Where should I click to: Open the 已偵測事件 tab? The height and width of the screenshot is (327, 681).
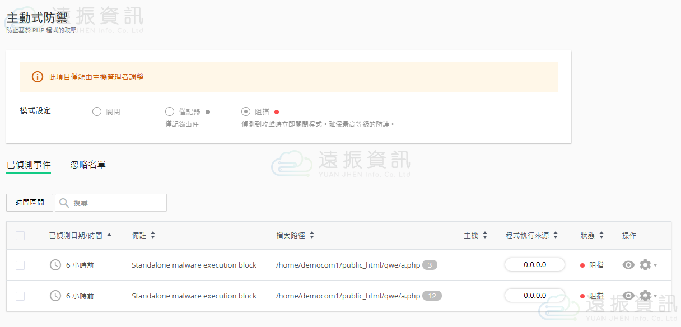(x=29, y=165)
